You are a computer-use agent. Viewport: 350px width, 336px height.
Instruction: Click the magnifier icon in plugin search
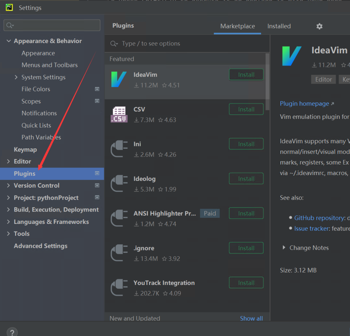114,43
